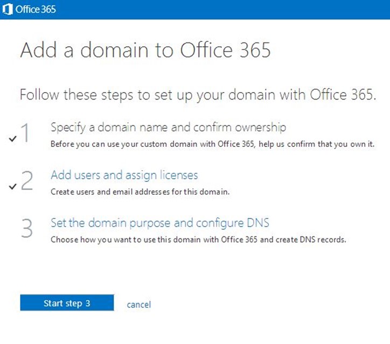
Task: Click the step number 1
Action: (26, 133)
